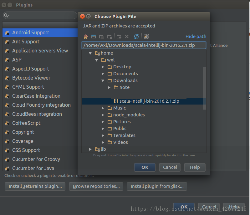Click the Android Support plugin icon
Screen dimensions: 250x215
point(7,33)
